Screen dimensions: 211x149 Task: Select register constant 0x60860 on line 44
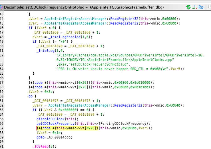coord(169,19)
